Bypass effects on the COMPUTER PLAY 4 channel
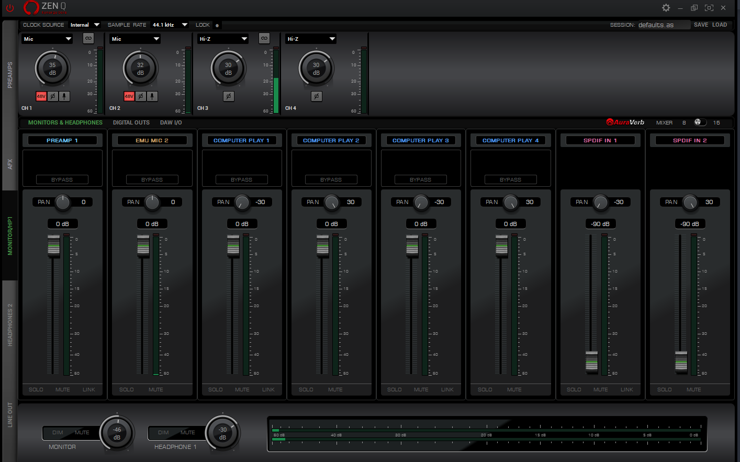740x462 pixels. (510, 179)
